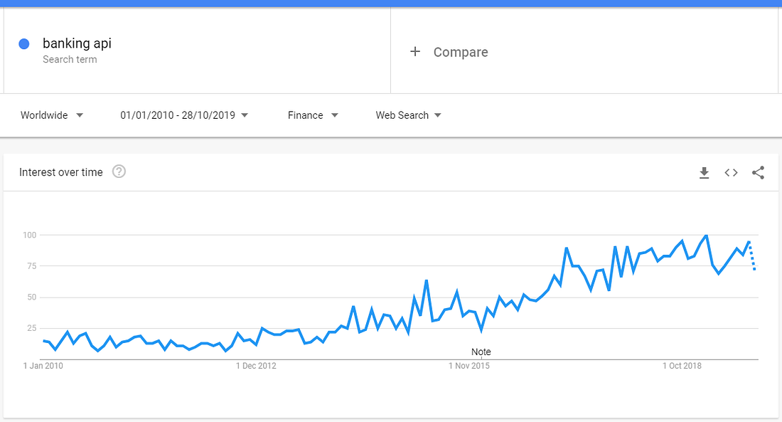Image resolution: width=782 pixels, height=422 pixels.
Task: Click the Search term label text
Action: (70, 60)
